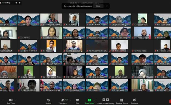Pause recording from the bottom toolbar
Viewport: 171px width, 105px height.
coord(104,100)
